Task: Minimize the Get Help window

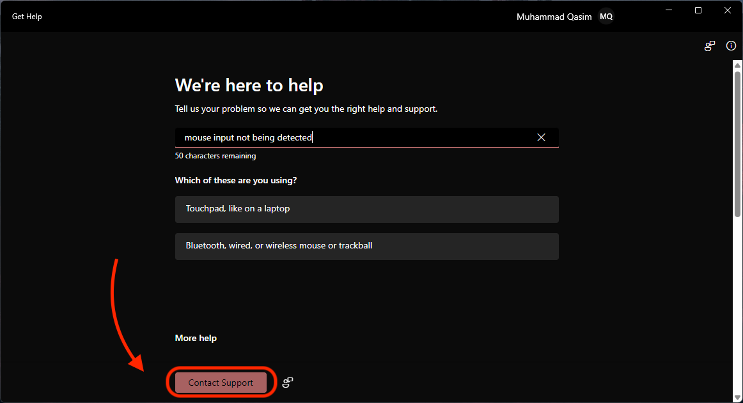Action: 669,10
